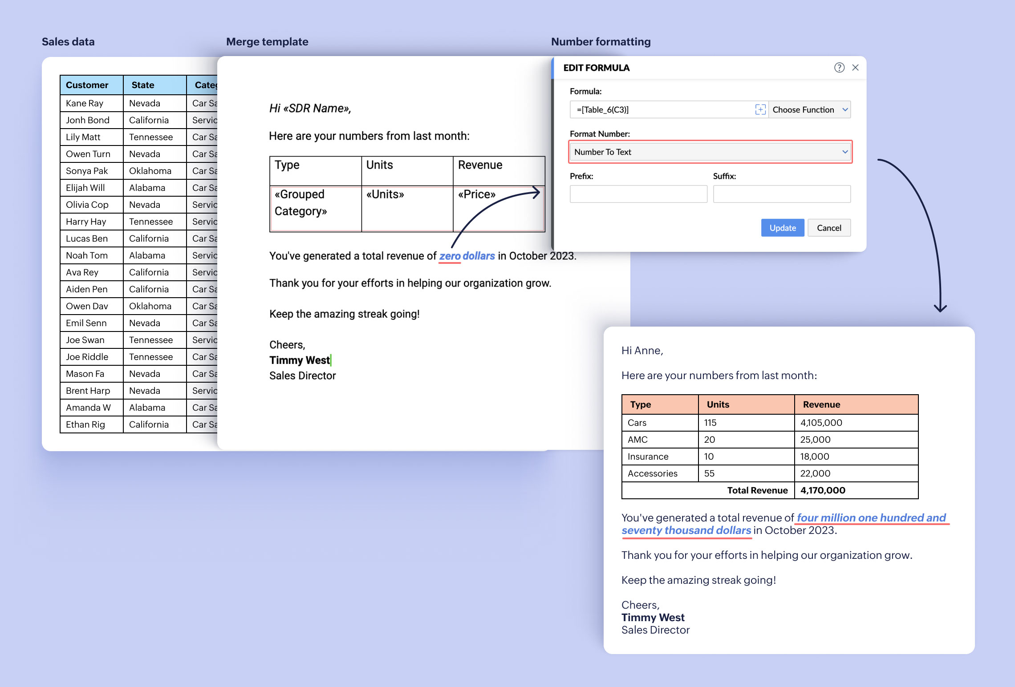
Task: Expand the Number To Text dropdown
Action: tap(710, 152)
